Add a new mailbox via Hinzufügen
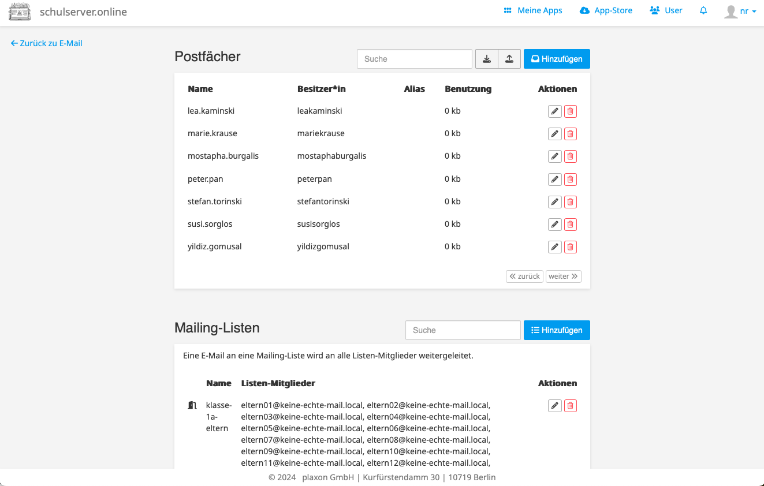Screen dimensions: 764x486 click(x=556, y=58)
